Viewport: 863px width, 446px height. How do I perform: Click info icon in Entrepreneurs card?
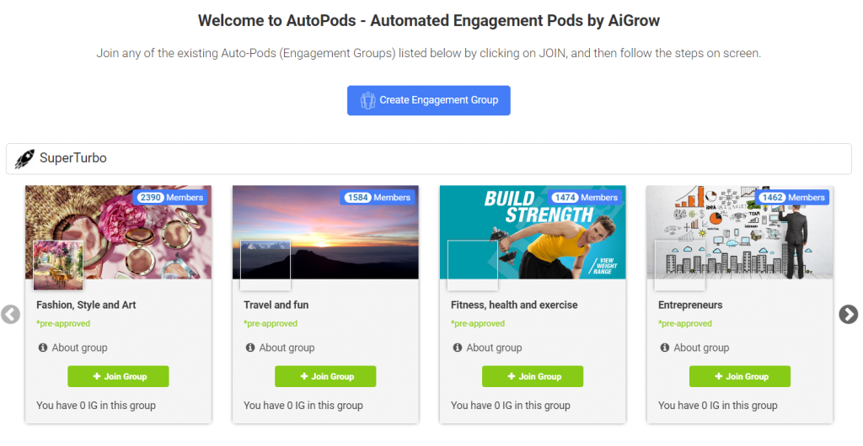665,348
